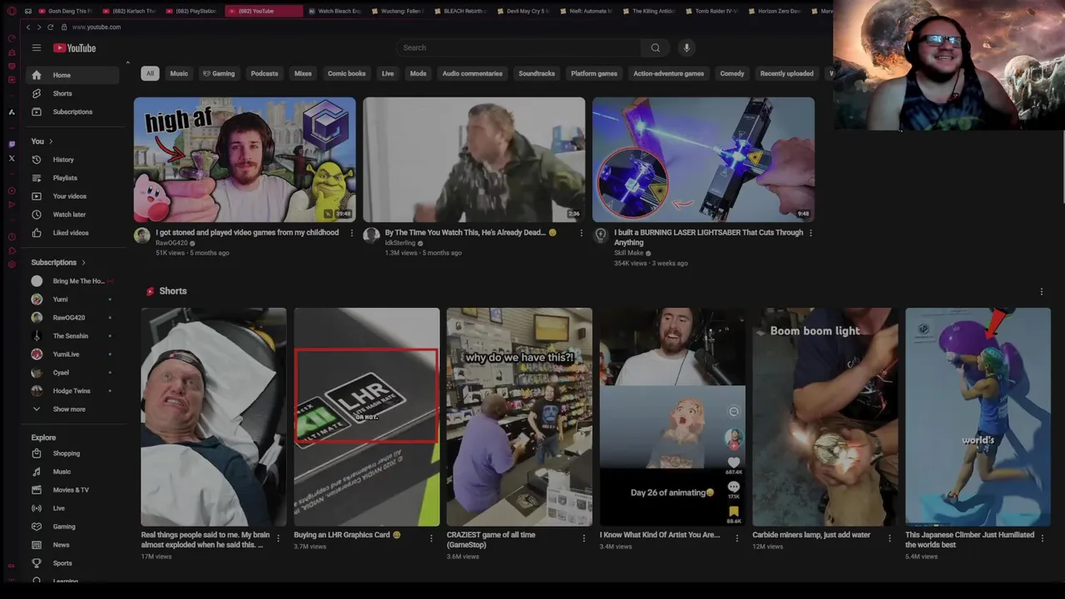Open Movies & TV under Explore
Screen dimensions: 1065x599
(72, 490)
